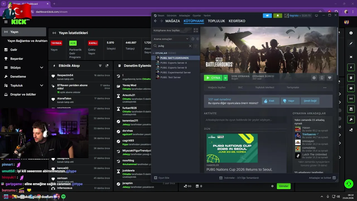Expand the Topluluk sidebar section in Kick
The image size is (357, 201).
point(42,85)
